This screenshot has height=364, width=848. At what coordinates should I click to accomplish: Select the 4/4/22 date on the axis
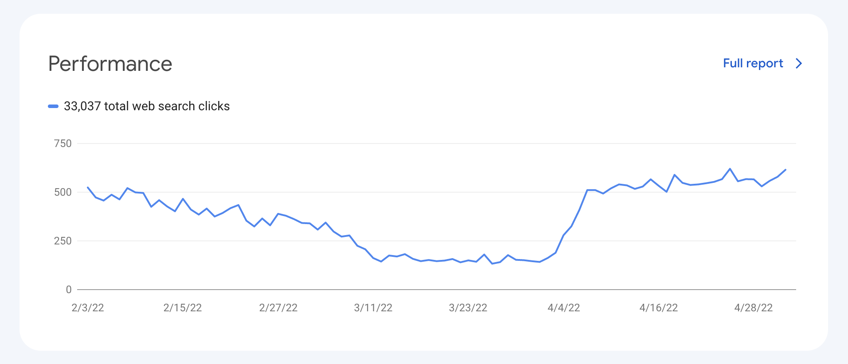pyautogui.click(x=564, y=308)
